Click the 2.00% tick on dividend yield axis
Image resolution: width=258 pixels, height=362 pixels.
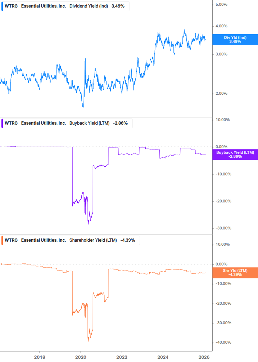click(x=221, y=94)
